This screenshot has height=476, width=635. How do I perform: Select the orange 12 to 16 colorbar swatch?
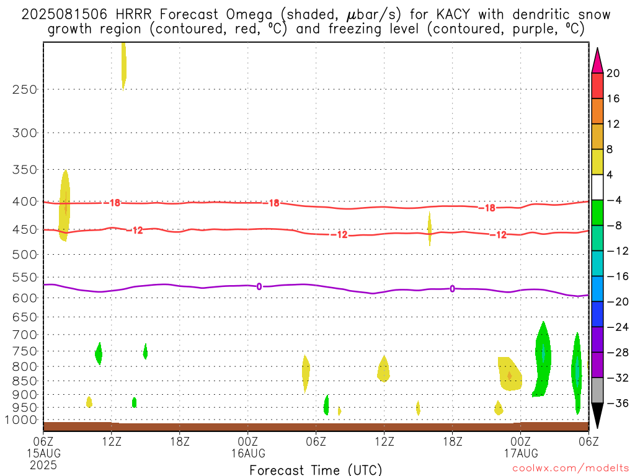[x=597, y=112]
